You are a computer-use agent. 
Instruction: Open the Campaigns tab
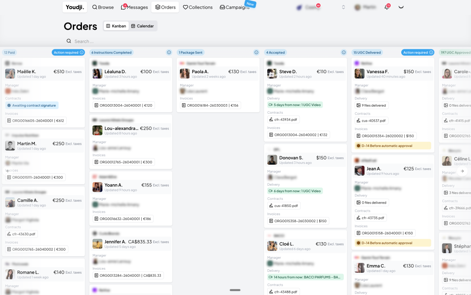(x=235, y=7)
